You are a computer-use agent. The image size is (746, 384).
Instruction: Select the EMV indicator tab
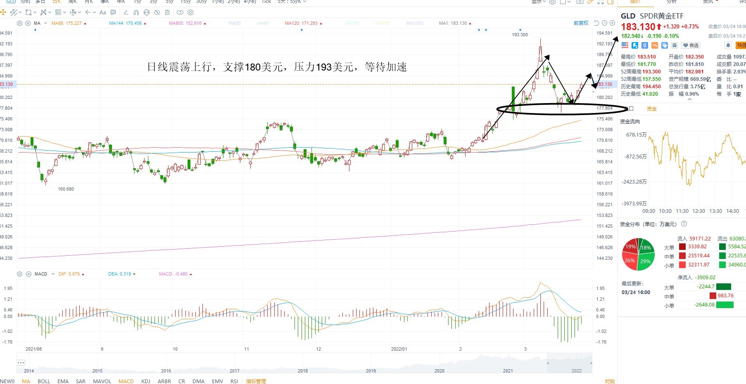click(x=217, y=381)
